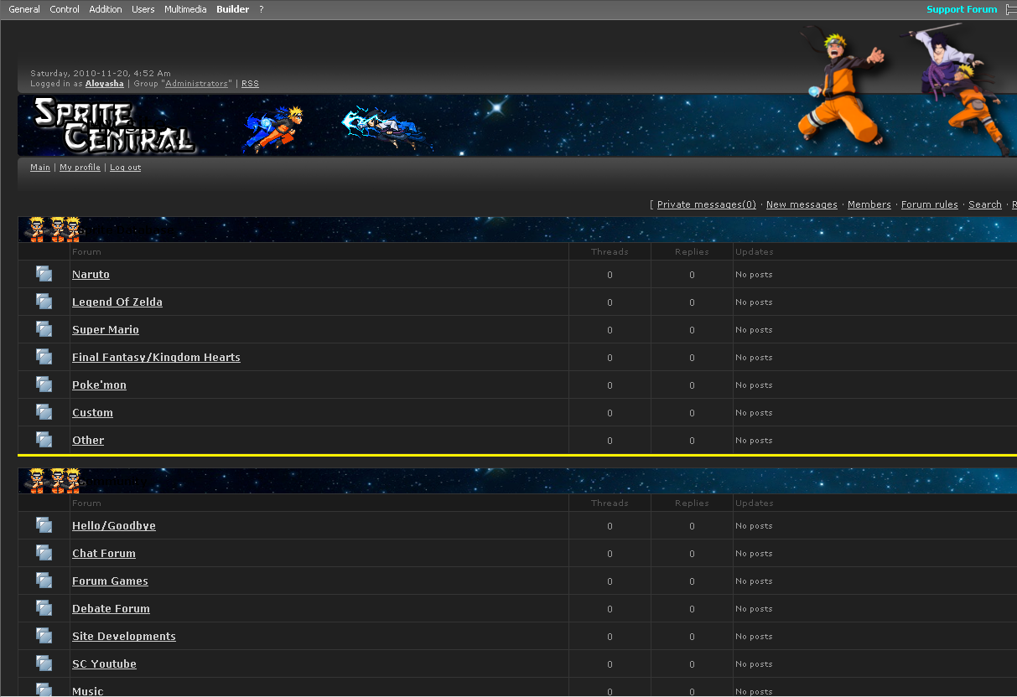Image resolution: width=1017 pixels, height=697 pixels.
Task: Open the General menu in admin bar
Action: point(24,10)
